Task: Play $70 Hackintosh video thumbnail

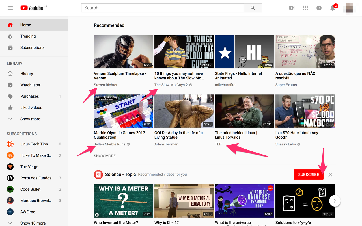Action: 305,111
